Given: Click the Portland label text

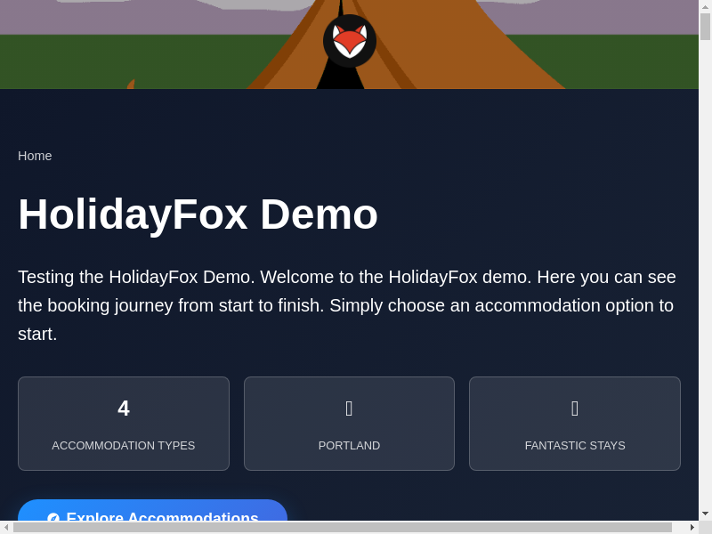Looking at the screenshot, I should coord(349,445).
